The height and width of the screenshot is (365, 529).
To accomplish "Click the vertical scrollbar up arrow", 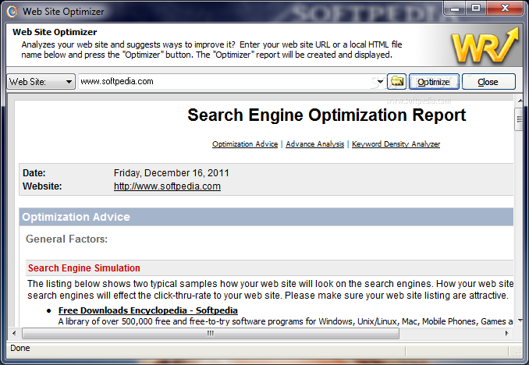I will [x=519, y=101].
